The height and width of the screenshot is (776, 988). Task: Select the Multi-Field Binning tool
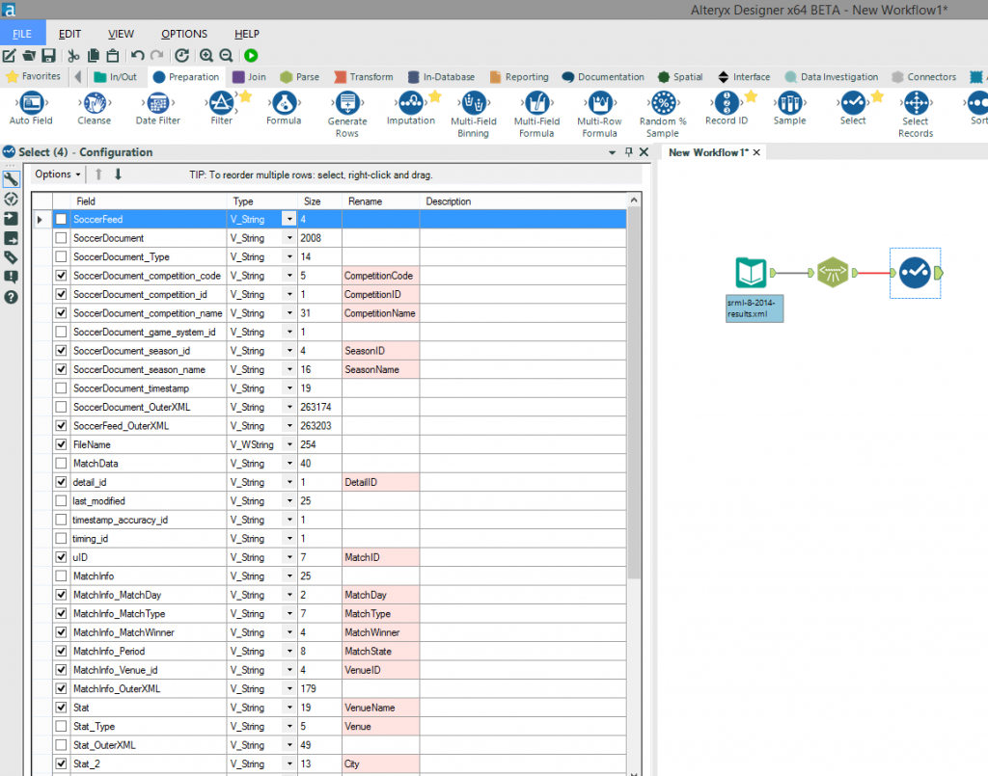473,114
